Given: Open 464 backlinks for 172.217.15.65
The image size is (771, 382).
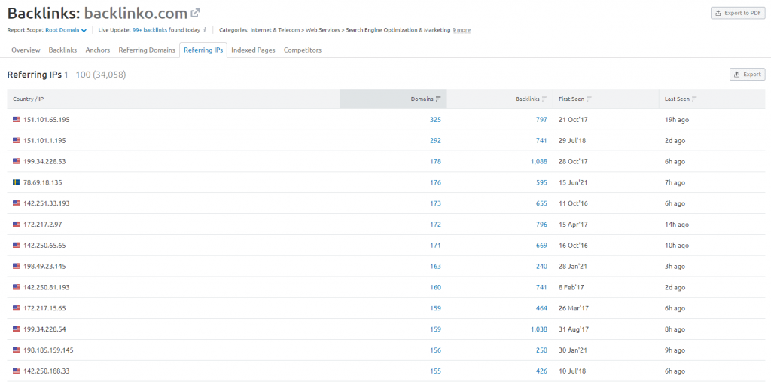Looking at the screenshot, I should point(541,308).
